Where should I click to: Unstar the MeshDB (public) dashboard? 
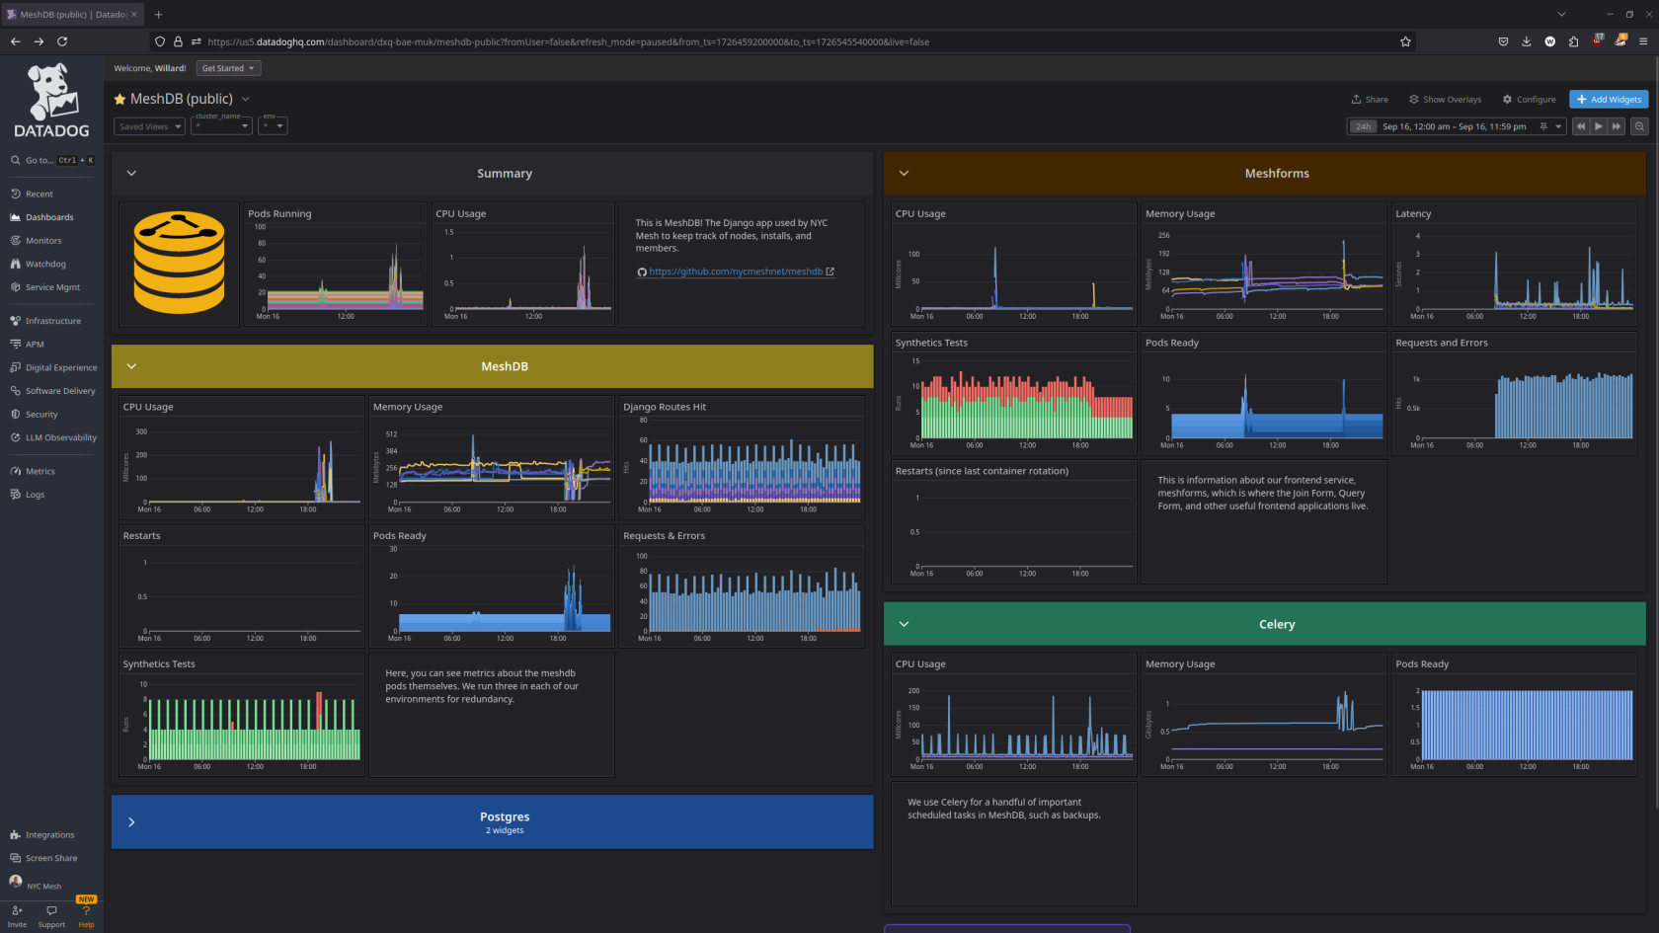click(119, 100)
